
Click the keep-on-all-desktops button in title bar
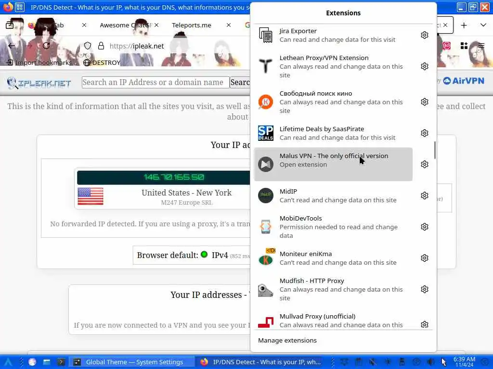click(19, 7)
